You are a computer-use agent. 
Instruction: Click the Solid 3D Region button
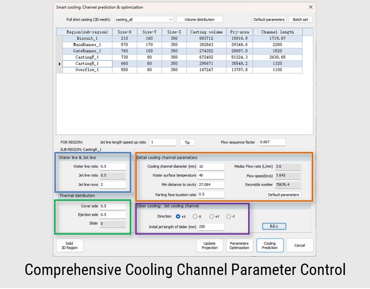click(70, 246)
